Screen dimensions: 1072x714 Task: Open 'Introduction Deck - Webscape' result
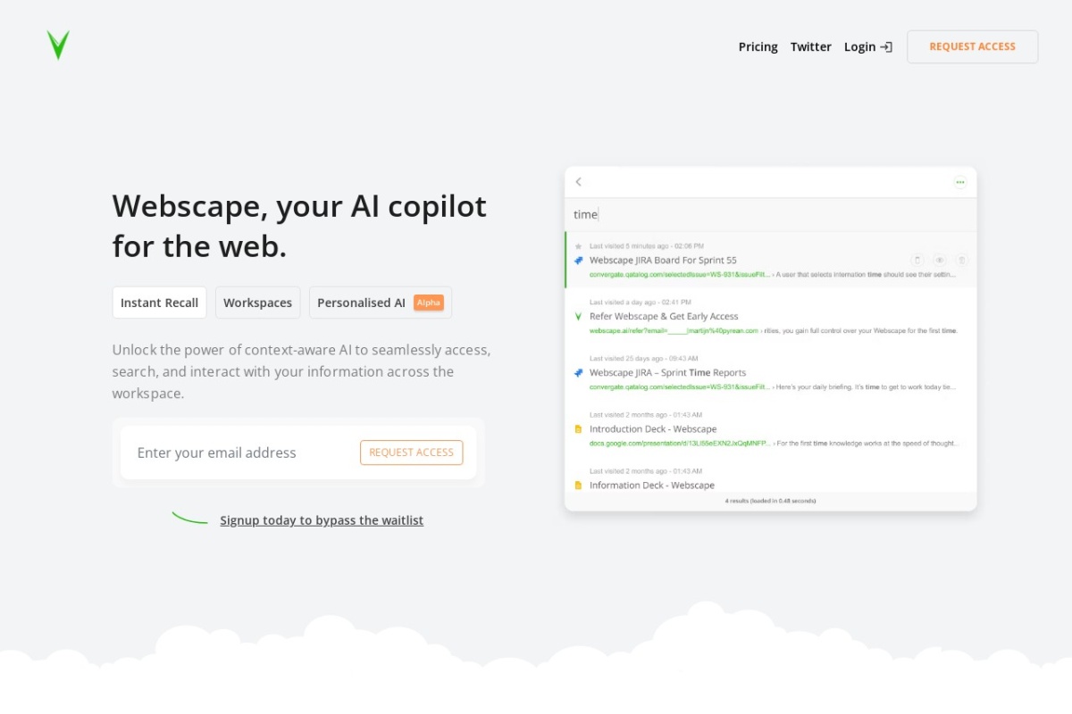click(653, 429)
